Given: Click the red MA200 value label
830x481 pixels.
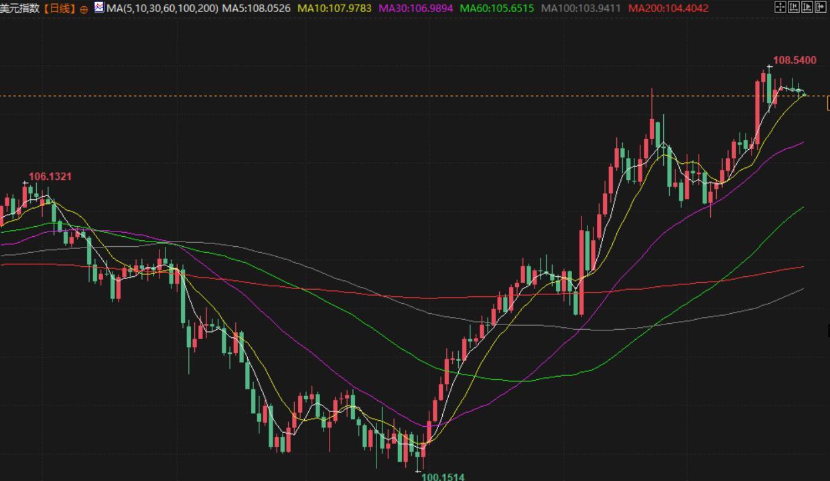Looking at the screenshot, I should [x=668, y=9].
